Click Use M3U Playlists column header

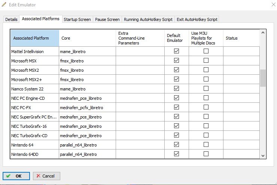pyautogui.click(x=206, y=38)
